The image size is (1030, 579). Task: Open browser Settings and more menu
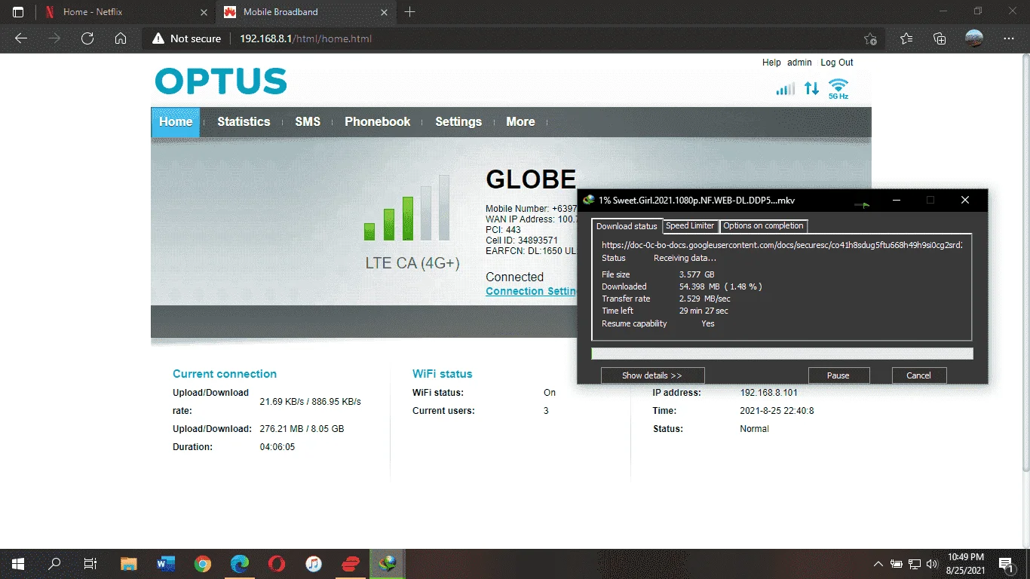pos(1009,38)
